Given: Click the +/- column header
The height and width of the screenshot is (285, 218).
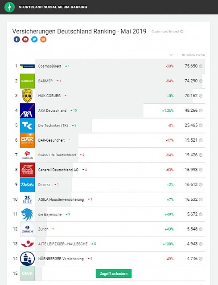Looking at the screenshot, I should (x=172, y=55).
